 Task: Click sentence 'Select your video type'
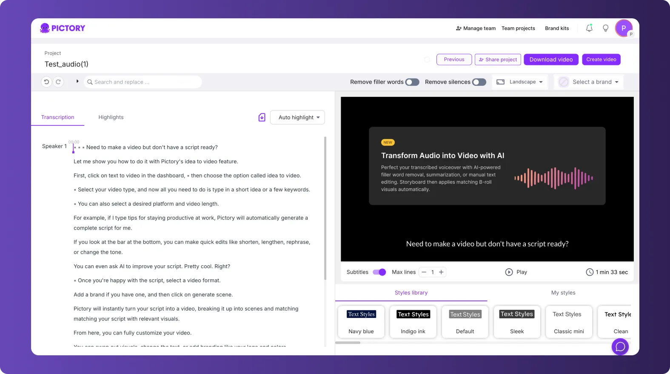coord(194,190)
